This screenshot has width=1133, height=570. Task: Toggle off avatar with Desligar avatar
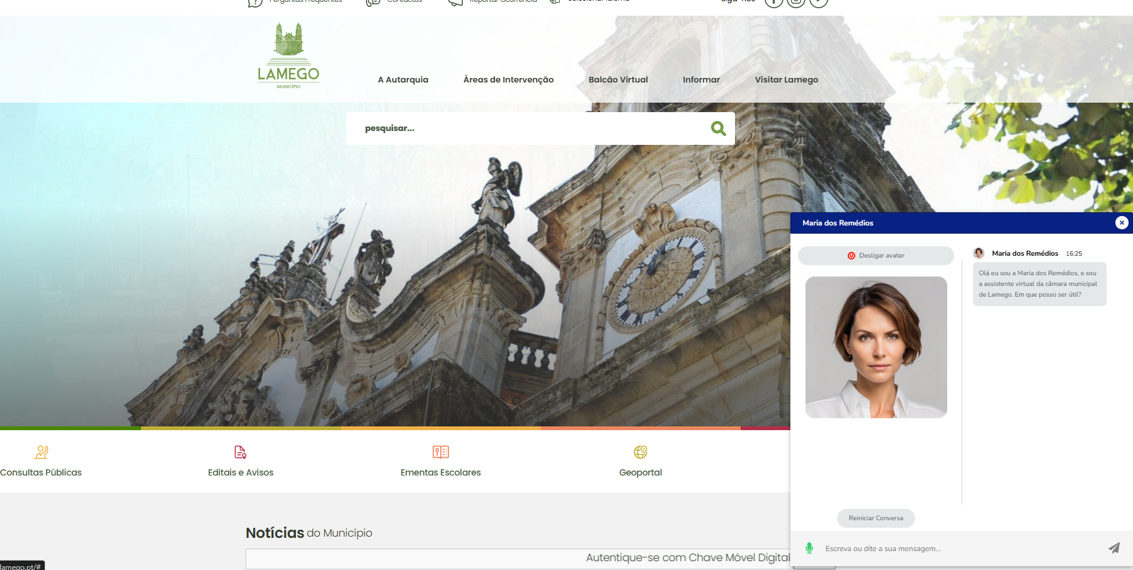pyautogui.click(x=875, y=256)
